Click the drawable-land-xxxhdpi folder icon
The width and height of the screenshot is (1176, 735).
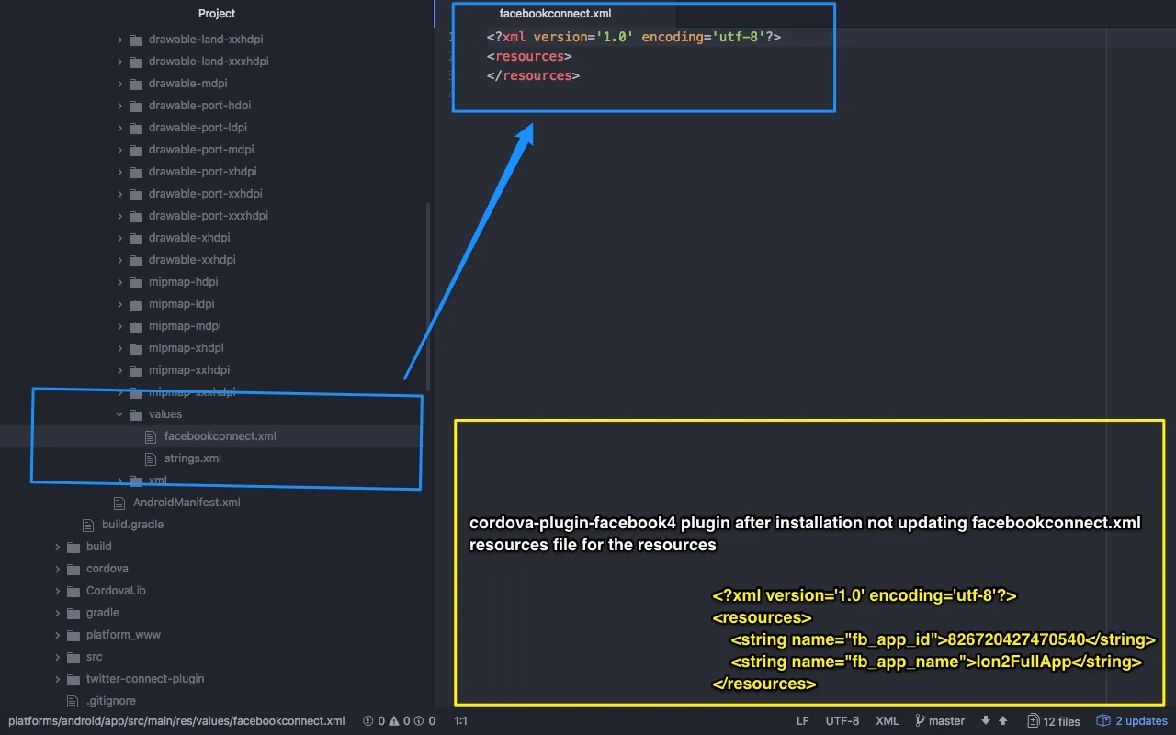click(x=136, y=62)
